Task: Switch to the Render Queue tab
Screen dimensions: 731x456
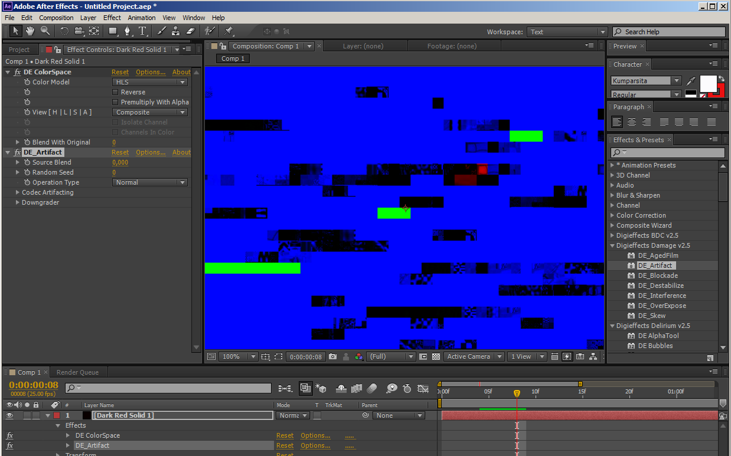Action: click(x=77, y=372)
